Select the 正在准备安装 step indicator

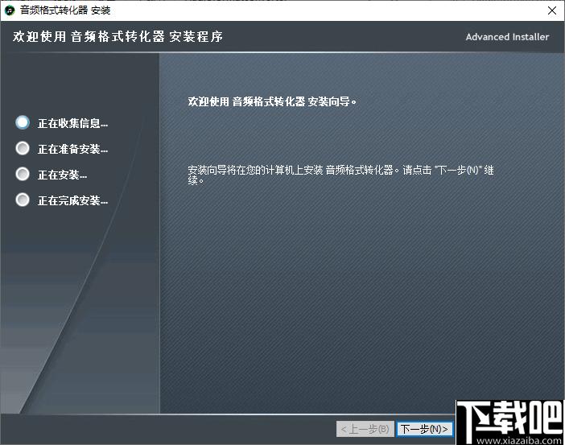coord(23,148)
